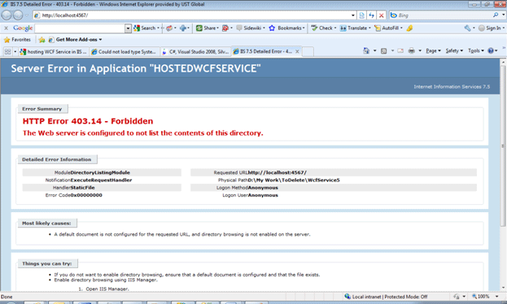This screenshot has height=304, width=507.
Task: Go back with the browser Back button
Action: (x=7, y=15)
